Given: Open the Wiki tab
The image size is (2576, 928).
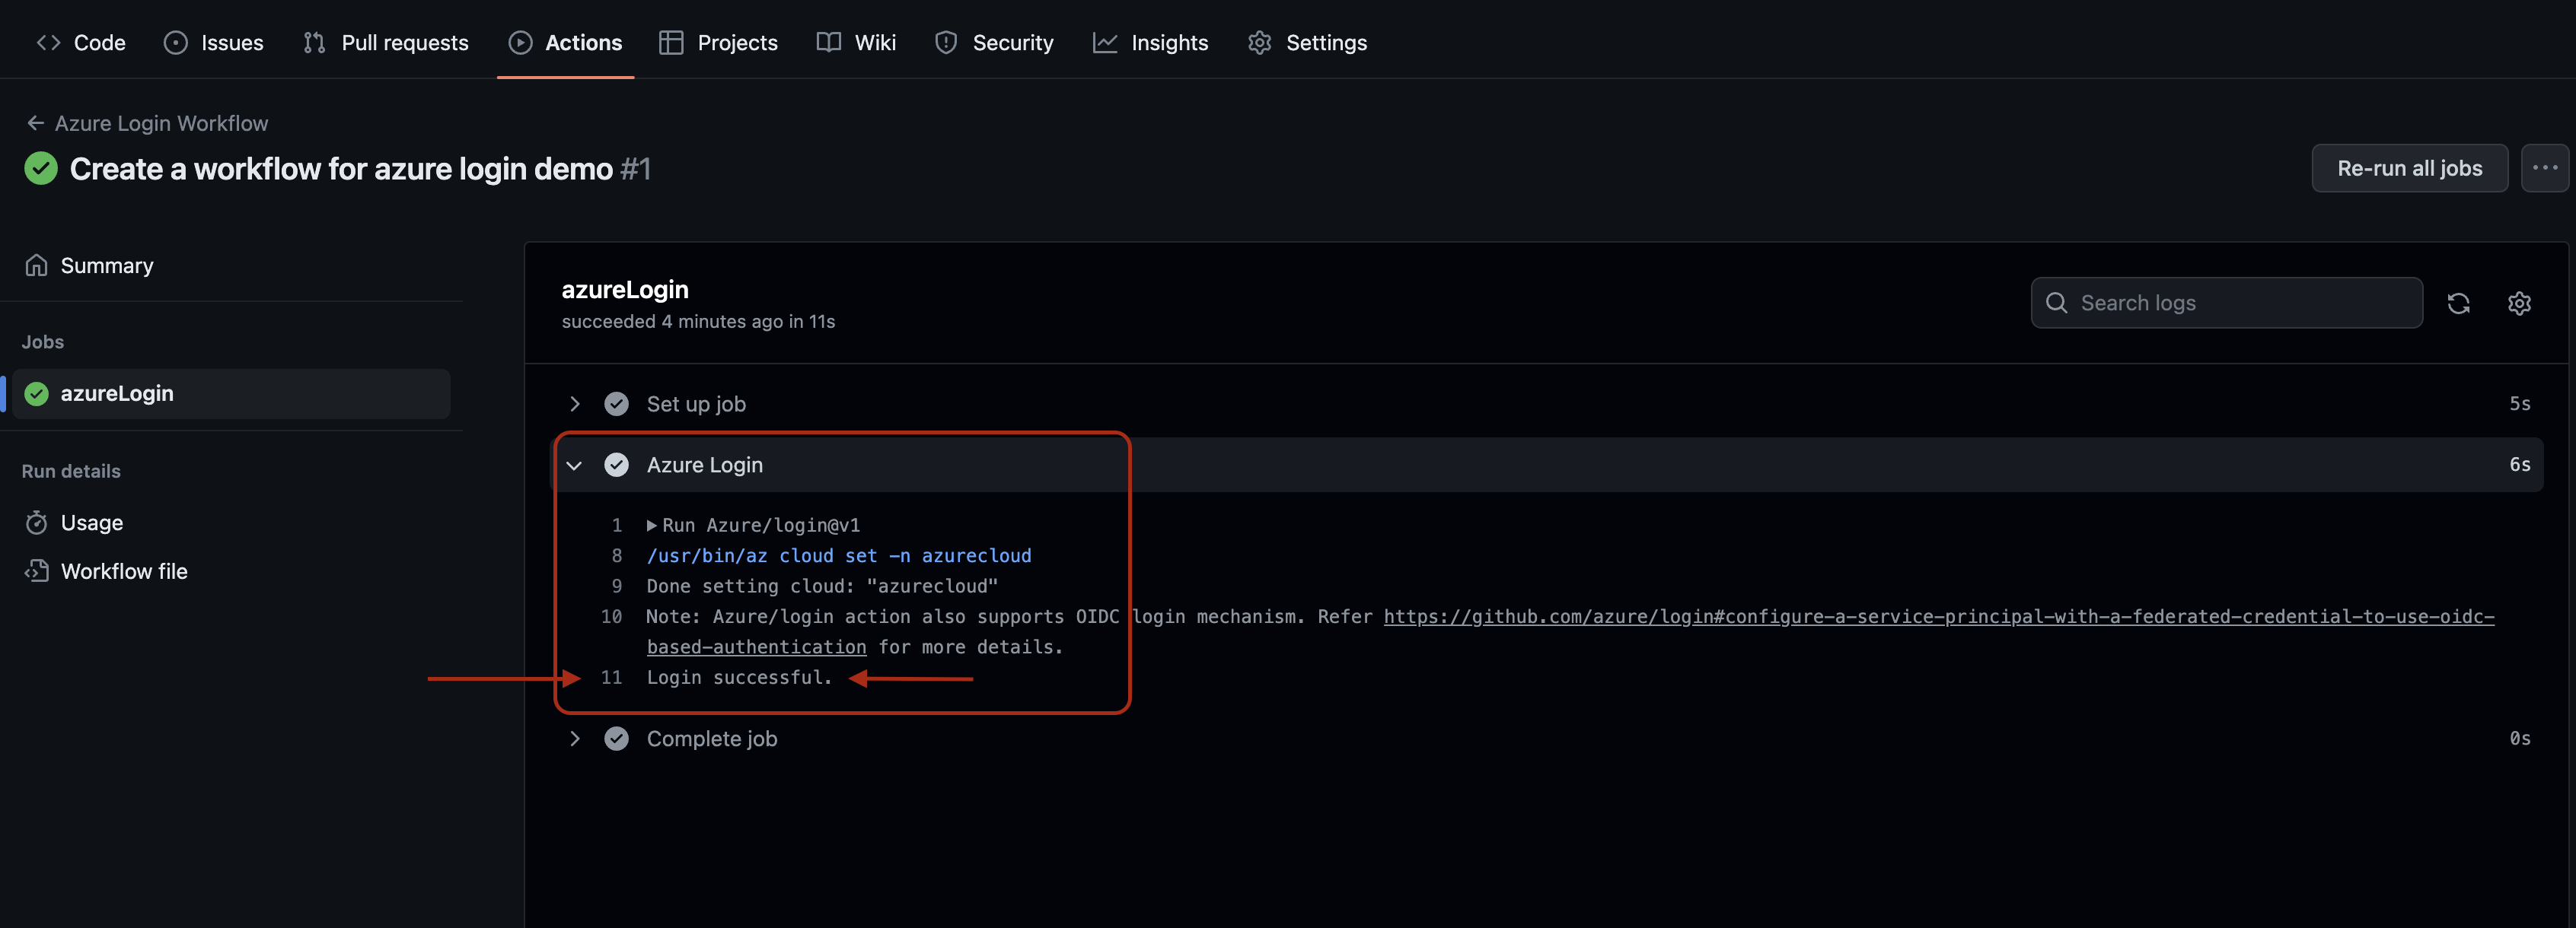Looking at the screenshot, I should (x=856, y=42).
